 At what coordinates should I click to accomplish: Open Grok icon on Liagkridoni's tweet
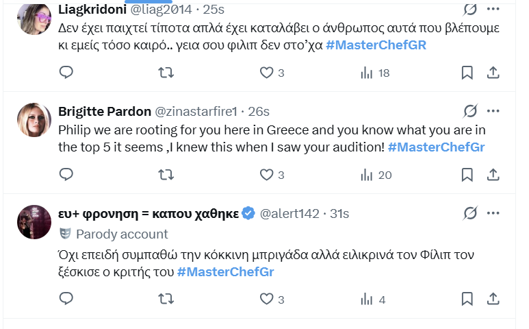pyautogui.click(x=469, y=10)
